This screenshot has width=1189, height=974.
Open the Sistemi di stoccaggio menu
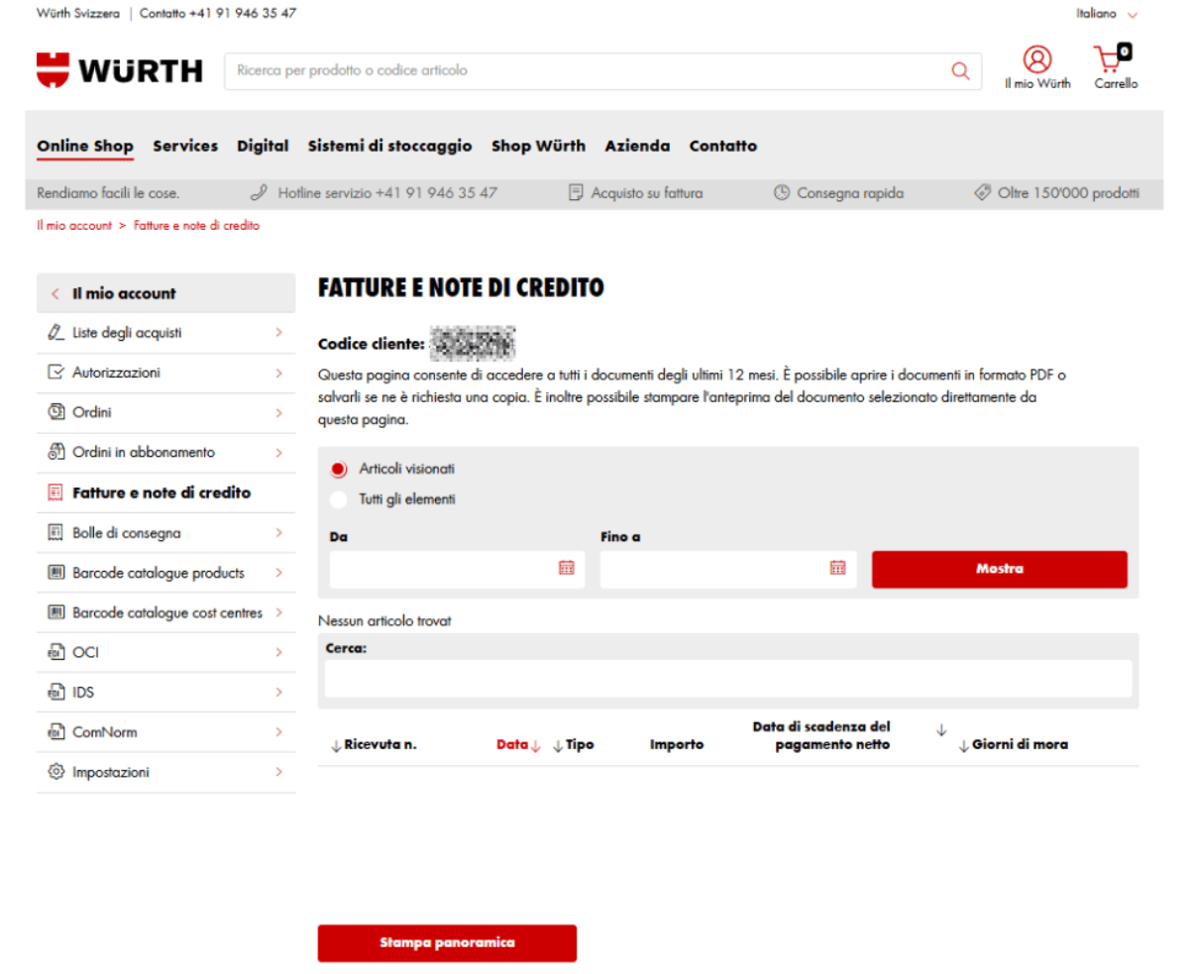(390, 146)
